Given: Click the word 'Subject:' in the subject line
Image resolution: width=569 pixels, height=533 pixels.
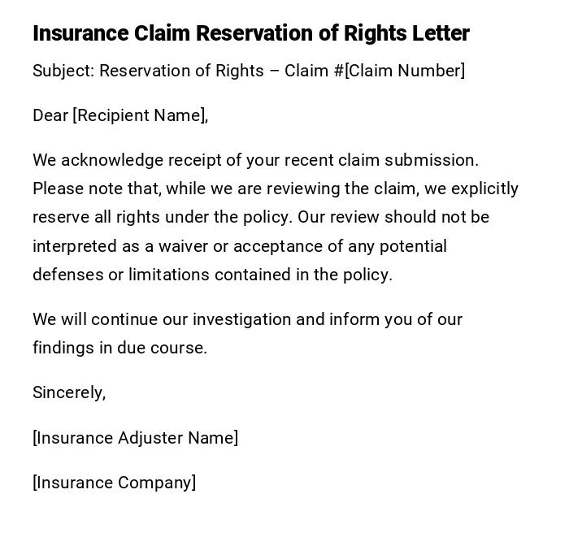Looking at the screenshot, I should 63,71.
